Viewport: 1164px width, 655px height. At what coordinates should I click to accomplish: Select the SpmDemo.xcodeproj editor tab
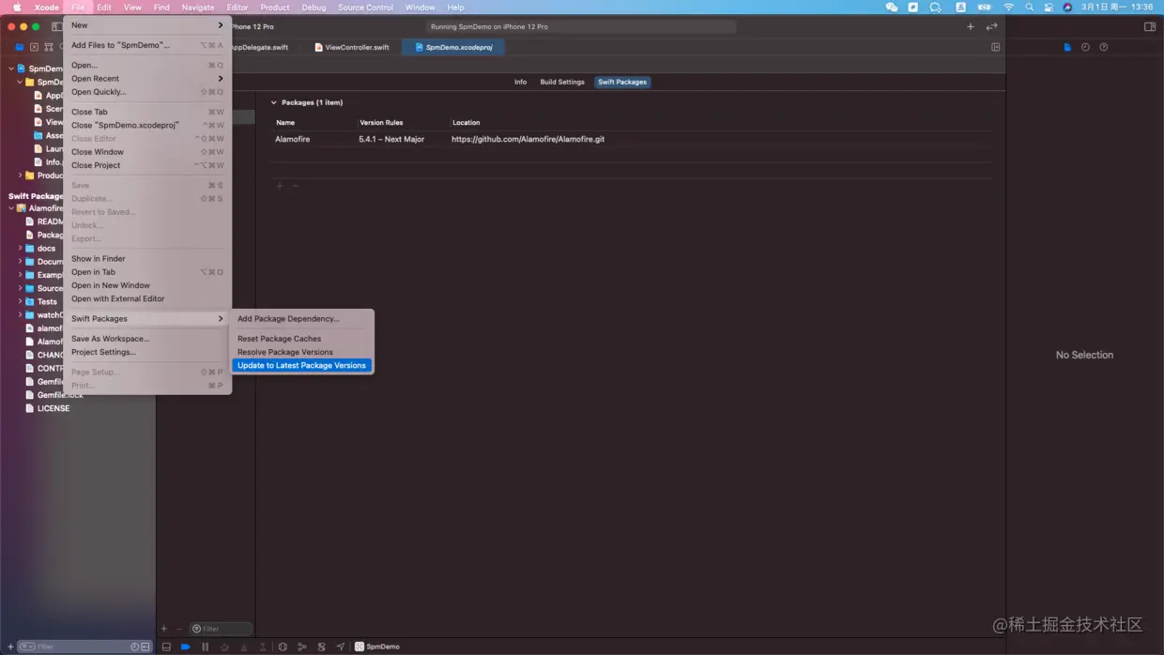(454, 47)
